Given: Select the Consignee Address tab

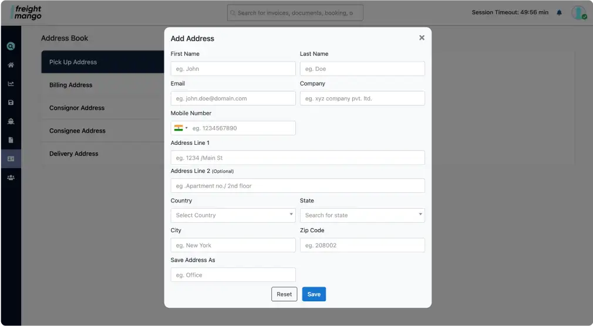Looking at the screenshot, I should coord(78,131).
